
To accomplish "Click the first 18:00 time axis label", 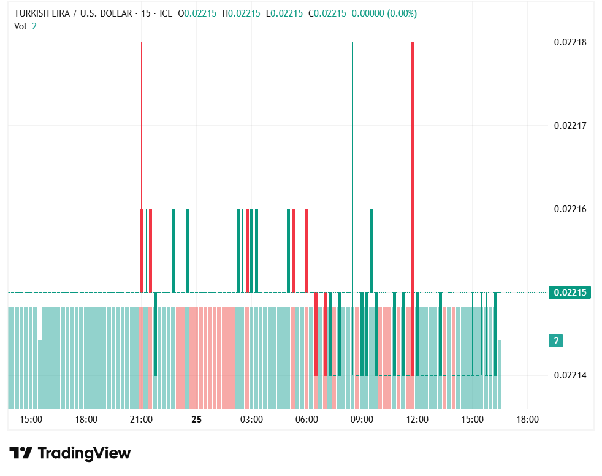I will click(86, 420).
